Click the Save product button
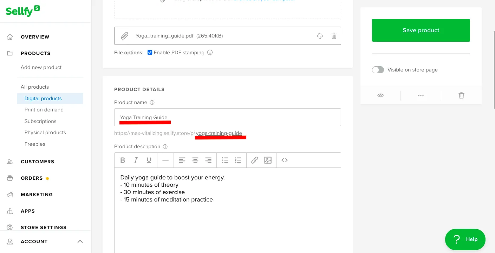The width and height of the screenshot is (495, 253). (x=421, y=30)
